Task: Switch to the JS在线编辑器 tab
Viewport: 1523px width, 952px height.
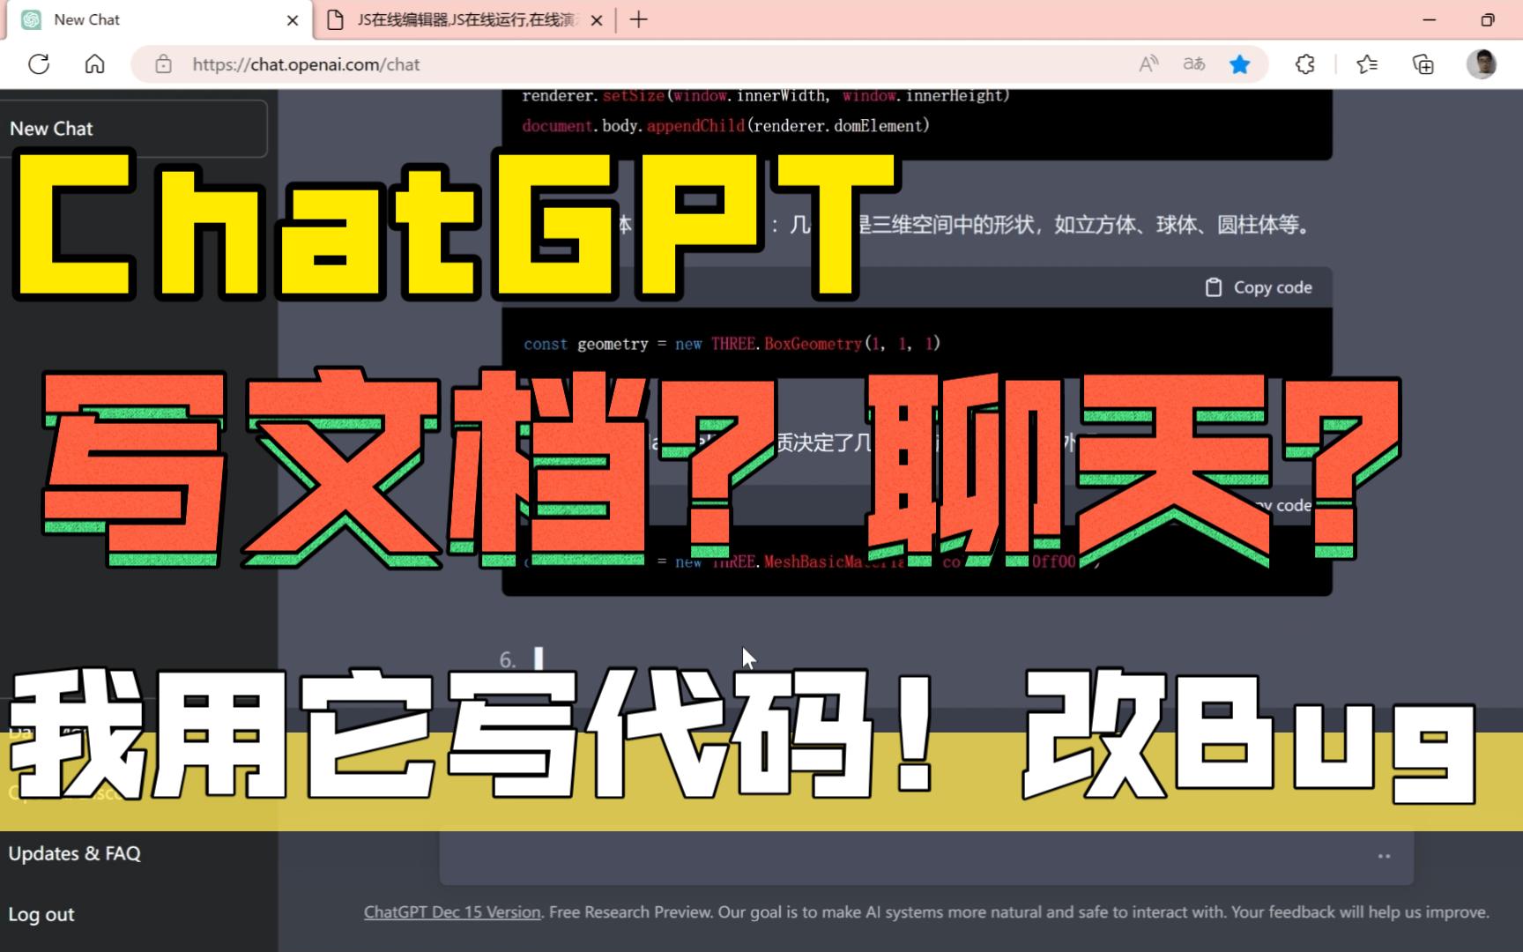Action: click(x=465, y=20)
